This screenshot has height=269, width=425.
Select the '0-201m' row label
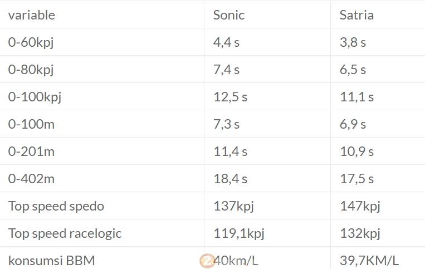[x=31, y=151]
